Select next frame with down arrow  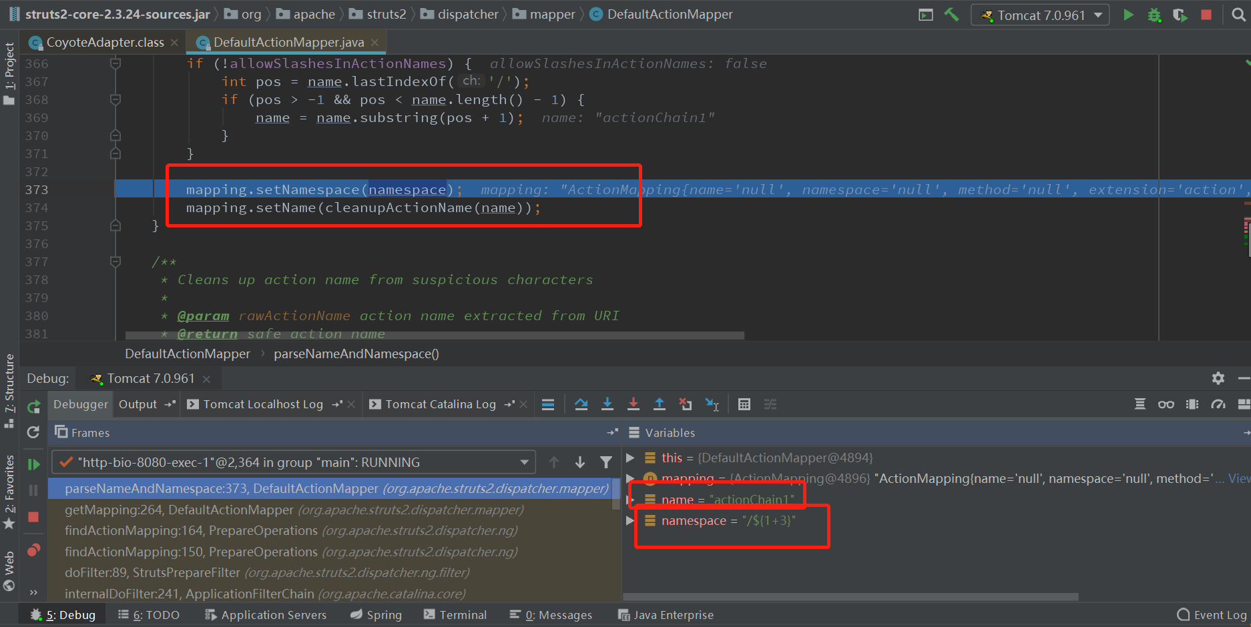(580, 462)
